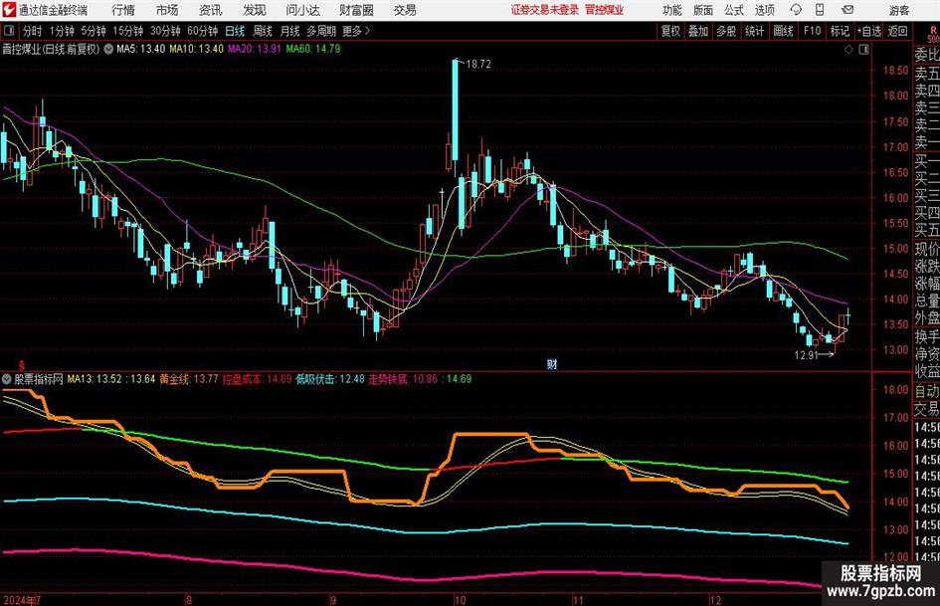Expand dropdown arrow next to 晋控煤业(日线 前复权)
This screenshot has width=940, height=606.
pyautogui.click(x=108, y=49)
